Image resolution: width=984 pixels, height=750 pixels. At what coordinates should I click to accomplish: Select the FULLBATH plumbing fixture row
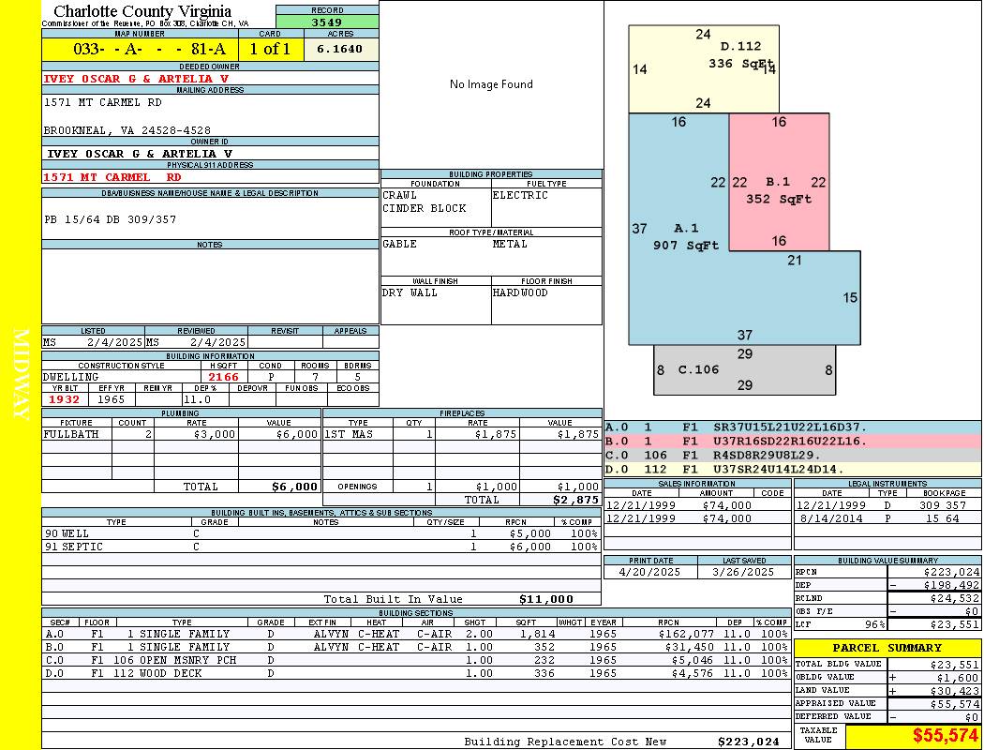tap(182, 434)
